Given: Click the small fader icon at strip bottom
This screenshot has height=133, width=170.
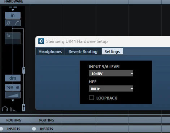Looking at the screenshot, I should [23, 107].
